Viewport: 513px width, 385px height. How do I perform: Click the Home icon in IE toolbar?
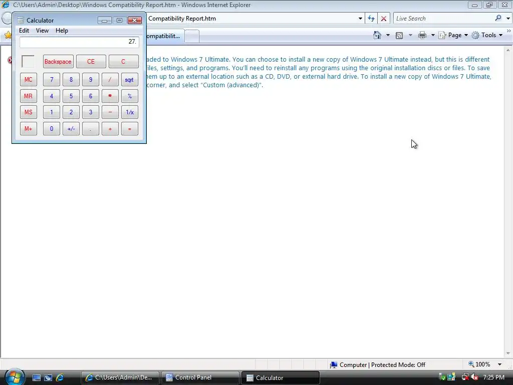[377, 35]
